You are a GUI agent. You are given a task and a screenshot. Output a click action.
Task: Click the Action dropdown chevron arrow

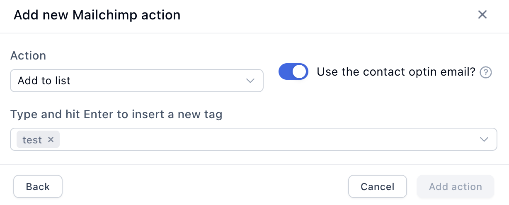click(250, 81)
